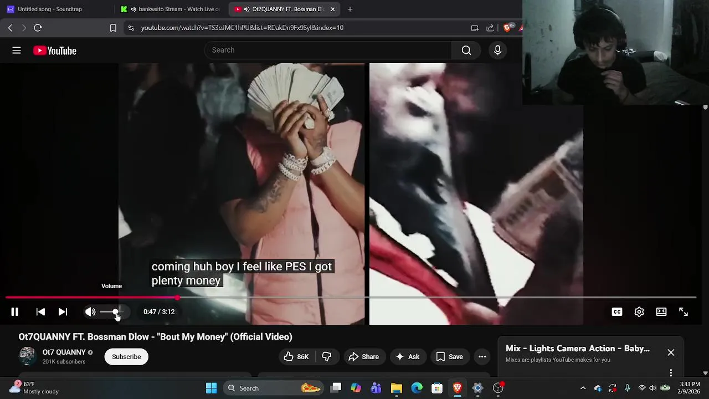This screenshot has width=709, height=399.
Task: Click the YouTube search magnifier button
Action: (x=466, y=50)
